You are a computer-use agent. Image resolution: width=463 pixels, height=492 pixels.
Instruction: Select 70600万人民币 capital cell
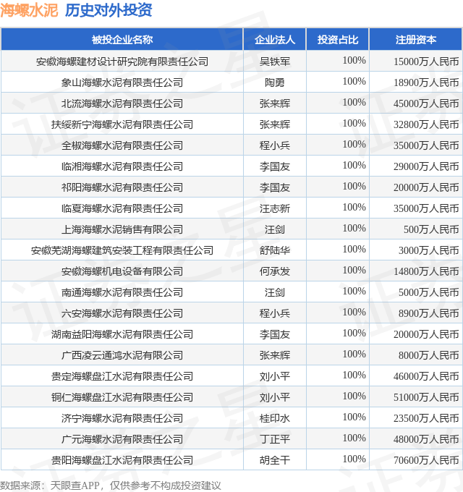[426, 460]
